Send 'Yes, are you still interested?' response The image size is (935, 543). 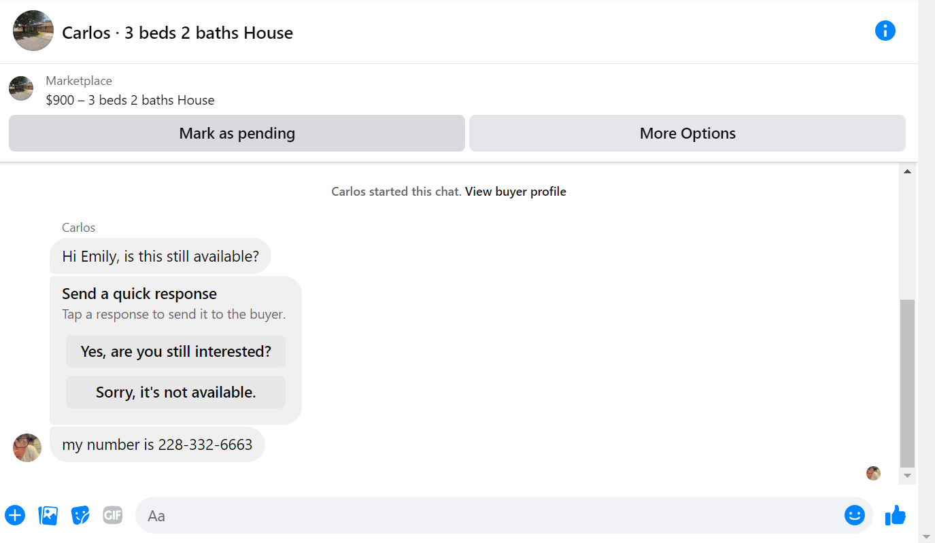pyautogui.click(x=175, y=351)
